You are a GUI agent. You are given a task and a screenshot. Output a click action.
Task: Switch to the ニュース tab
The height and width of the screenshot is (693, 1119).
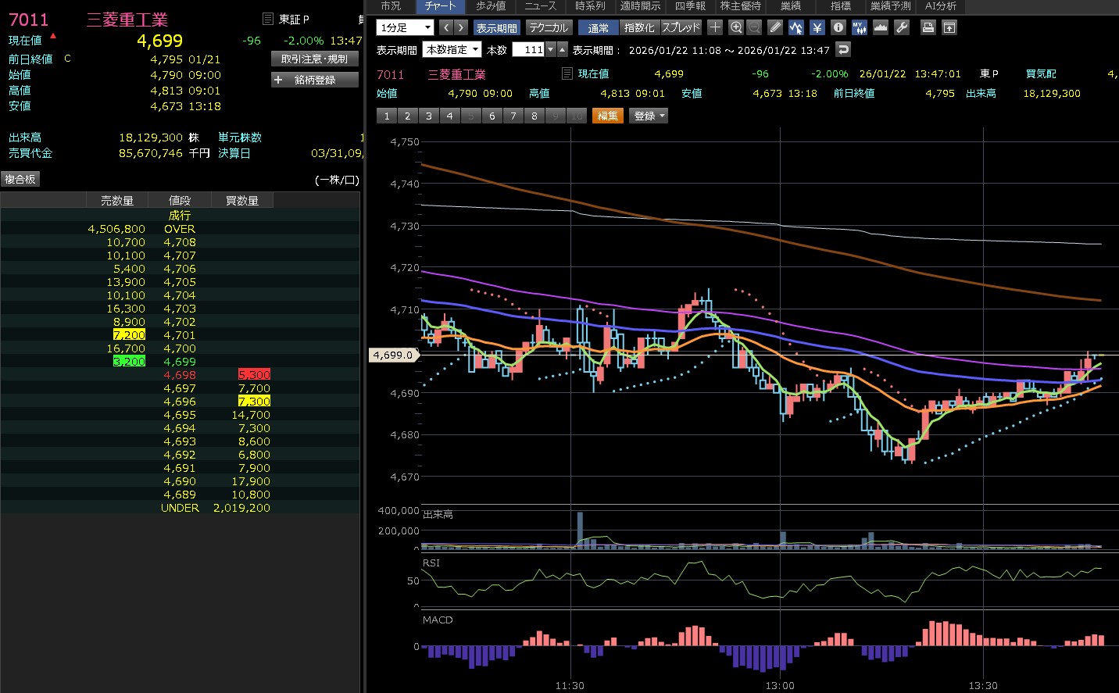pos(541,6)
